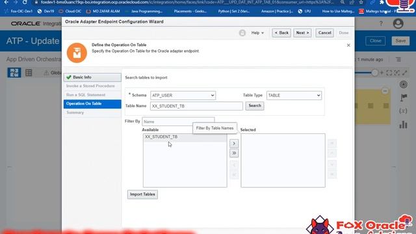Click the Global icon on canvas toolbar

click(x=52, y=73)
